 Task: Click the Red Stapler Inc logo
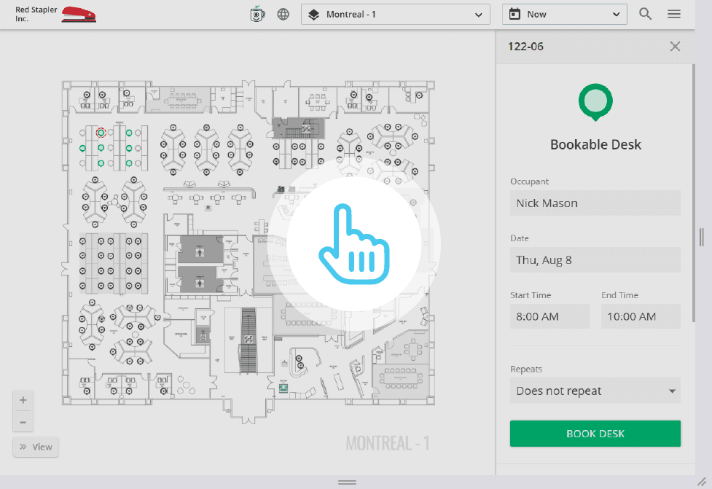click(55, 13)
